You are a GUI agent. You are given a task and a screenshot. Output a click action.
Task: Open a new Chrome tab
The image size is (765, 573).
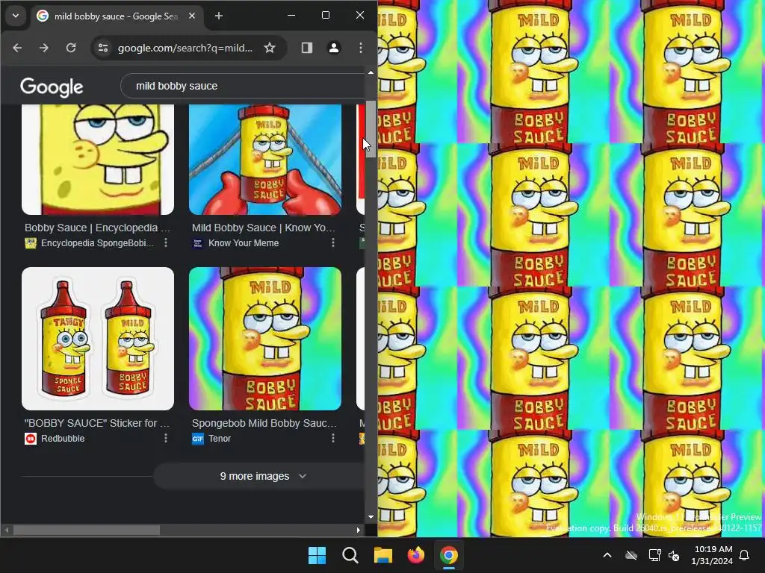coord(219,16)
